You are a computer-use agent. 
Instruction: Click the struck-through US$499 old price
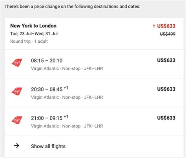(x=168, y=34)
